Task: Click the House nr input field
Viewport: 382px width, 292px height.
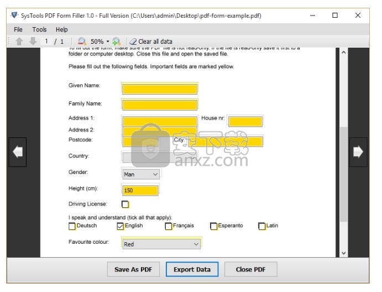Action: [245, 121]
